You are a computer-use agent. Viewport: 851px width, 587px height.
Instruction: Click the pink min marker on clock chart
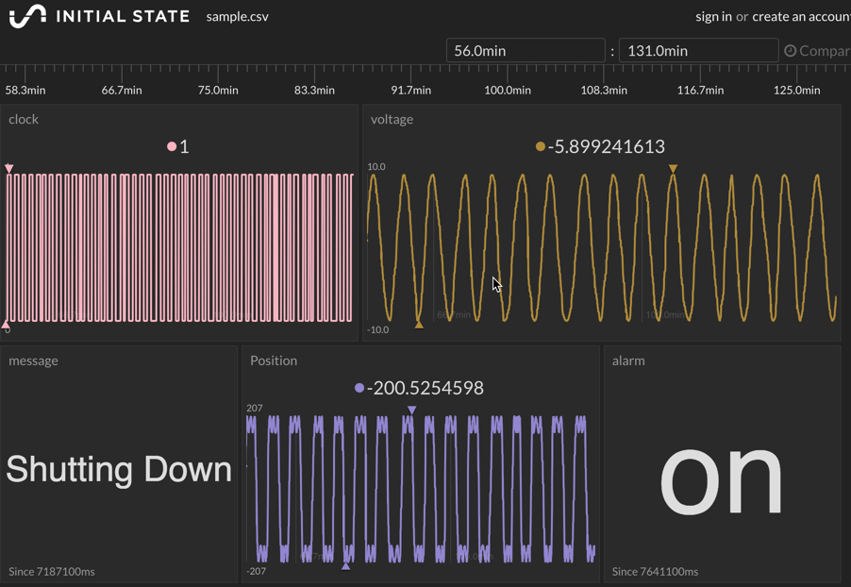6,324
